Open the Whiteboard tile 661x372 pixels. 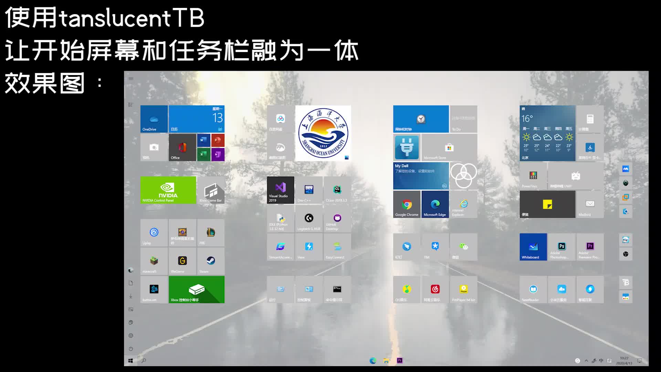533,247
